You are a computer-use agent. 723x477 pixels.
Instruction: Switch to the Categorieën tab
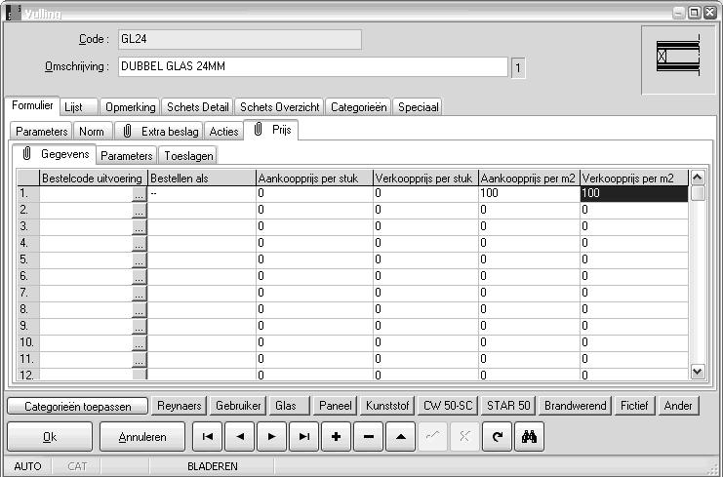[358, 107]
